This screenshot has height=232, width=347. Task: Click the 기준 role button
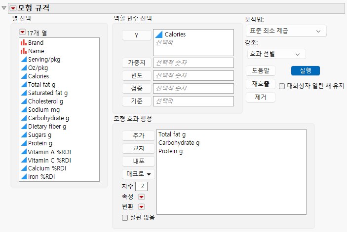tap(137, 101)
